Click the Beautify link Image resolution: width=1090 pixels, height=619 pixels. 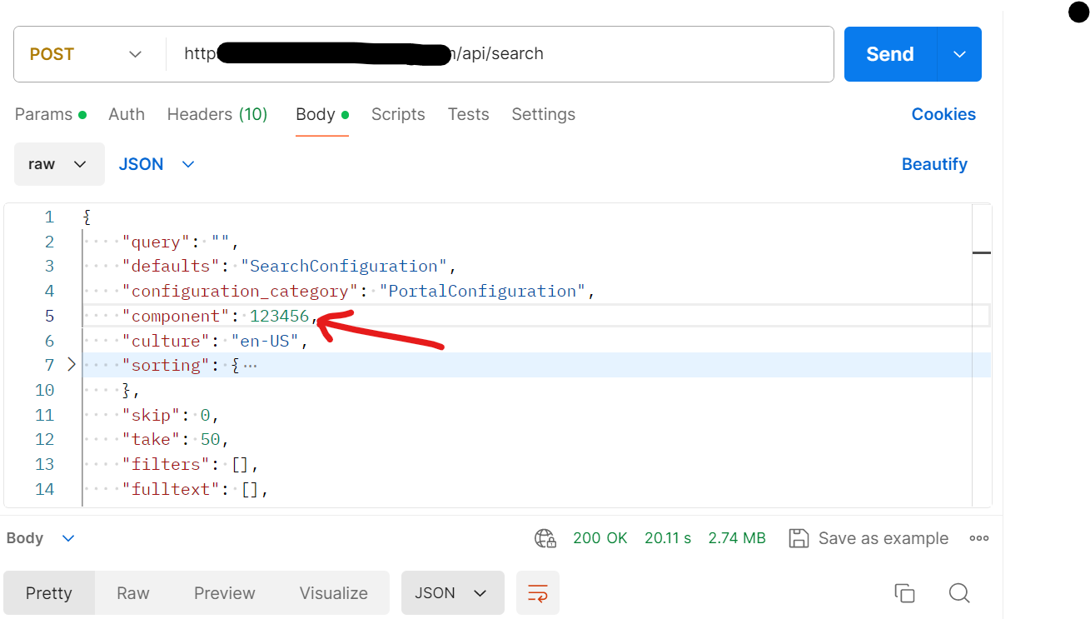coord(934,164)
